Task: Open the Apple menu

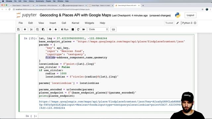Action: [x=3, y=1]
